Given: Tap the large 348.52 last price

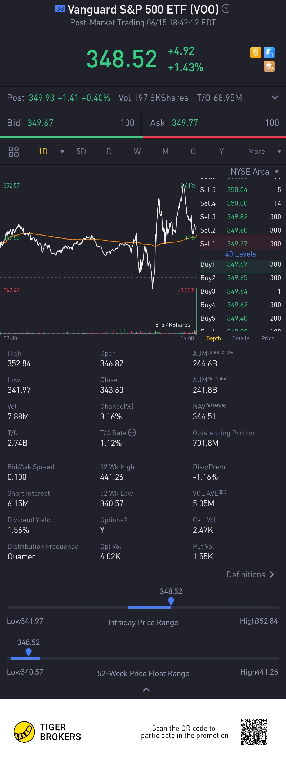Looking at the screenshot, I should (x=122, y=59).
